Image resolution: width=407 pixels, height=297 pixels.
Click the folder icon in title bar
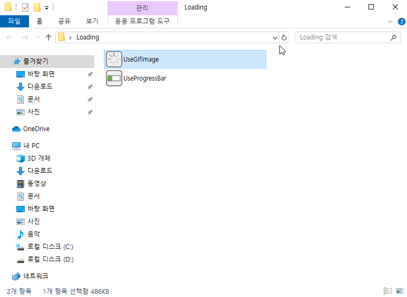point(8,7)
